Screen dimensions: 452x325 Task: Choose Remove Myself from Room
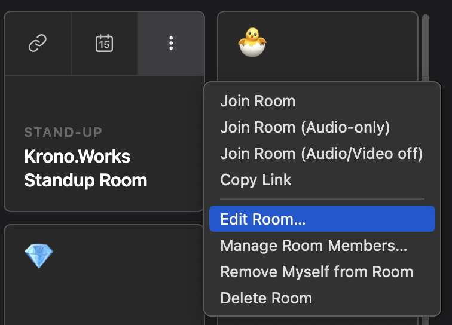click(316, 272)
